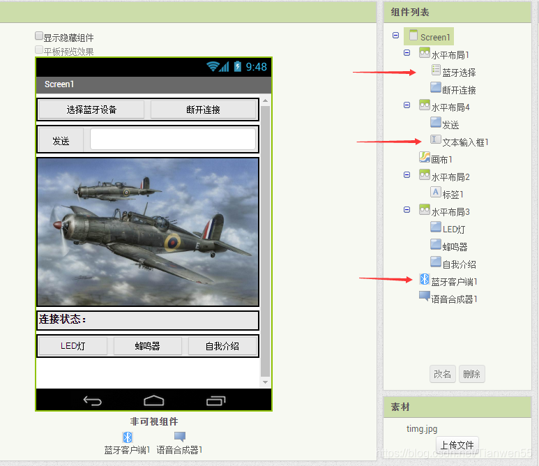Click the Screen1 icon in component tree
The height and width of the screenshot is (466, 539).
pyautogui.click(x=413, y=35)
